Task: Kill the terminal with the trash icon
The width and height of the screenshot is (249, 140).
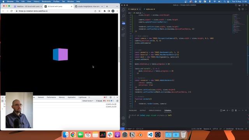Action: coord(236,110)
